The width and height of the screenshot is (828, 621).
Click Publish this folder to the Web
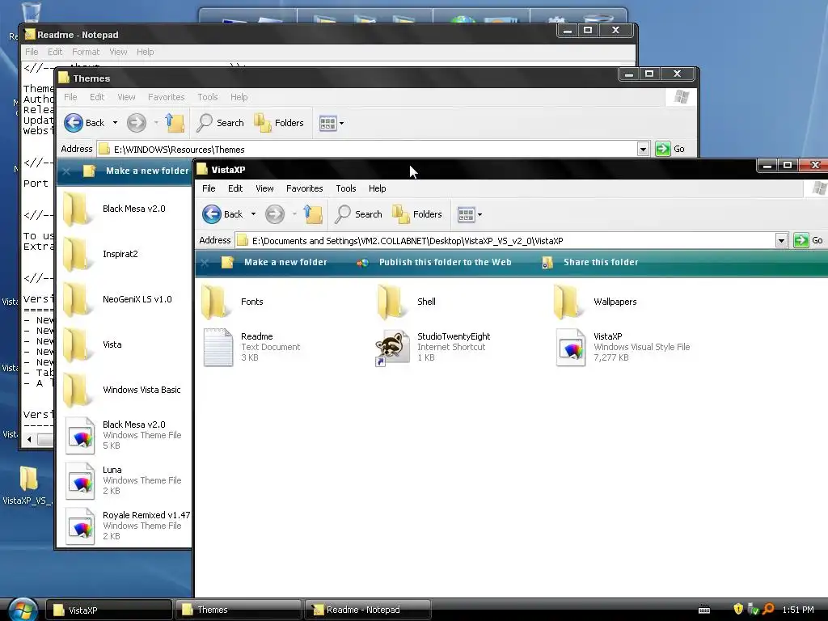coord(433,263)
